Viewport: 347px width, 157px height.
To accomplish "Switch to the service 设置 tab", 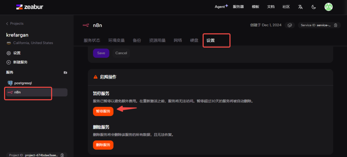I will [x=210, y=41].
